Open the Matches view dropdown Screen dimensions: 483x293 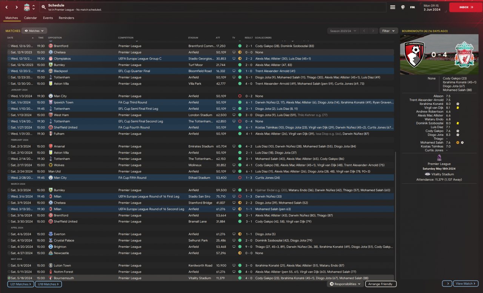[34, 31]
